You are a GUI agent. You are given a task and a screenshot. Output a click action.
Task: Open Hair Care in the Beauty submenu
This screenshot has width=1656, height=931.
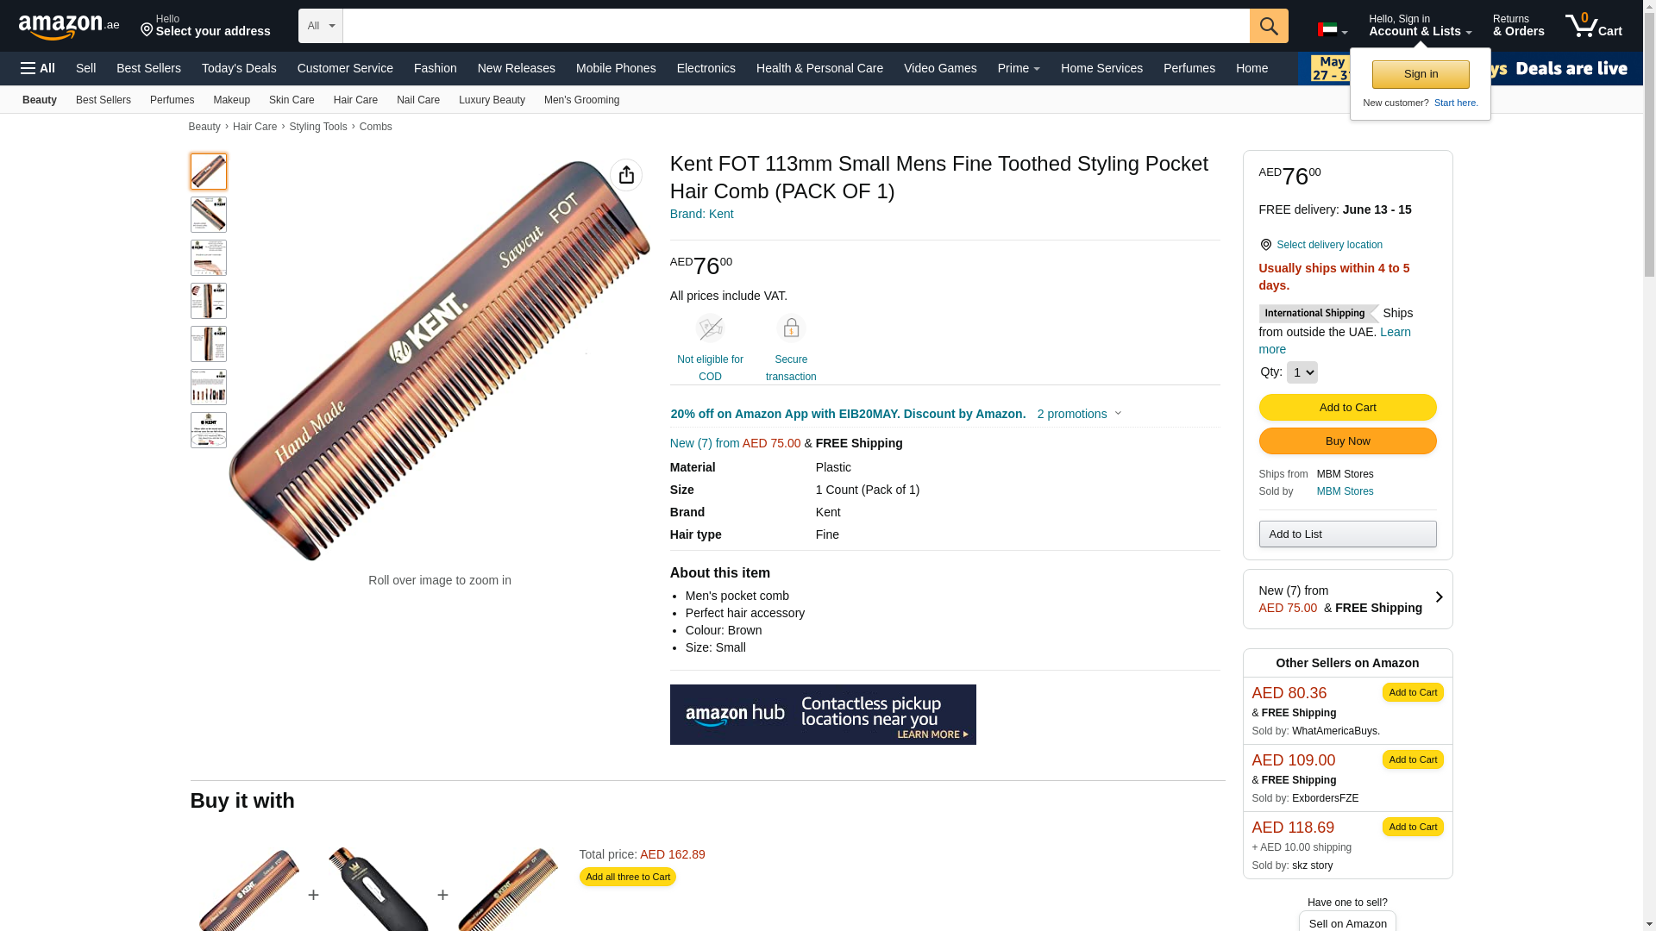click(355, 100)
